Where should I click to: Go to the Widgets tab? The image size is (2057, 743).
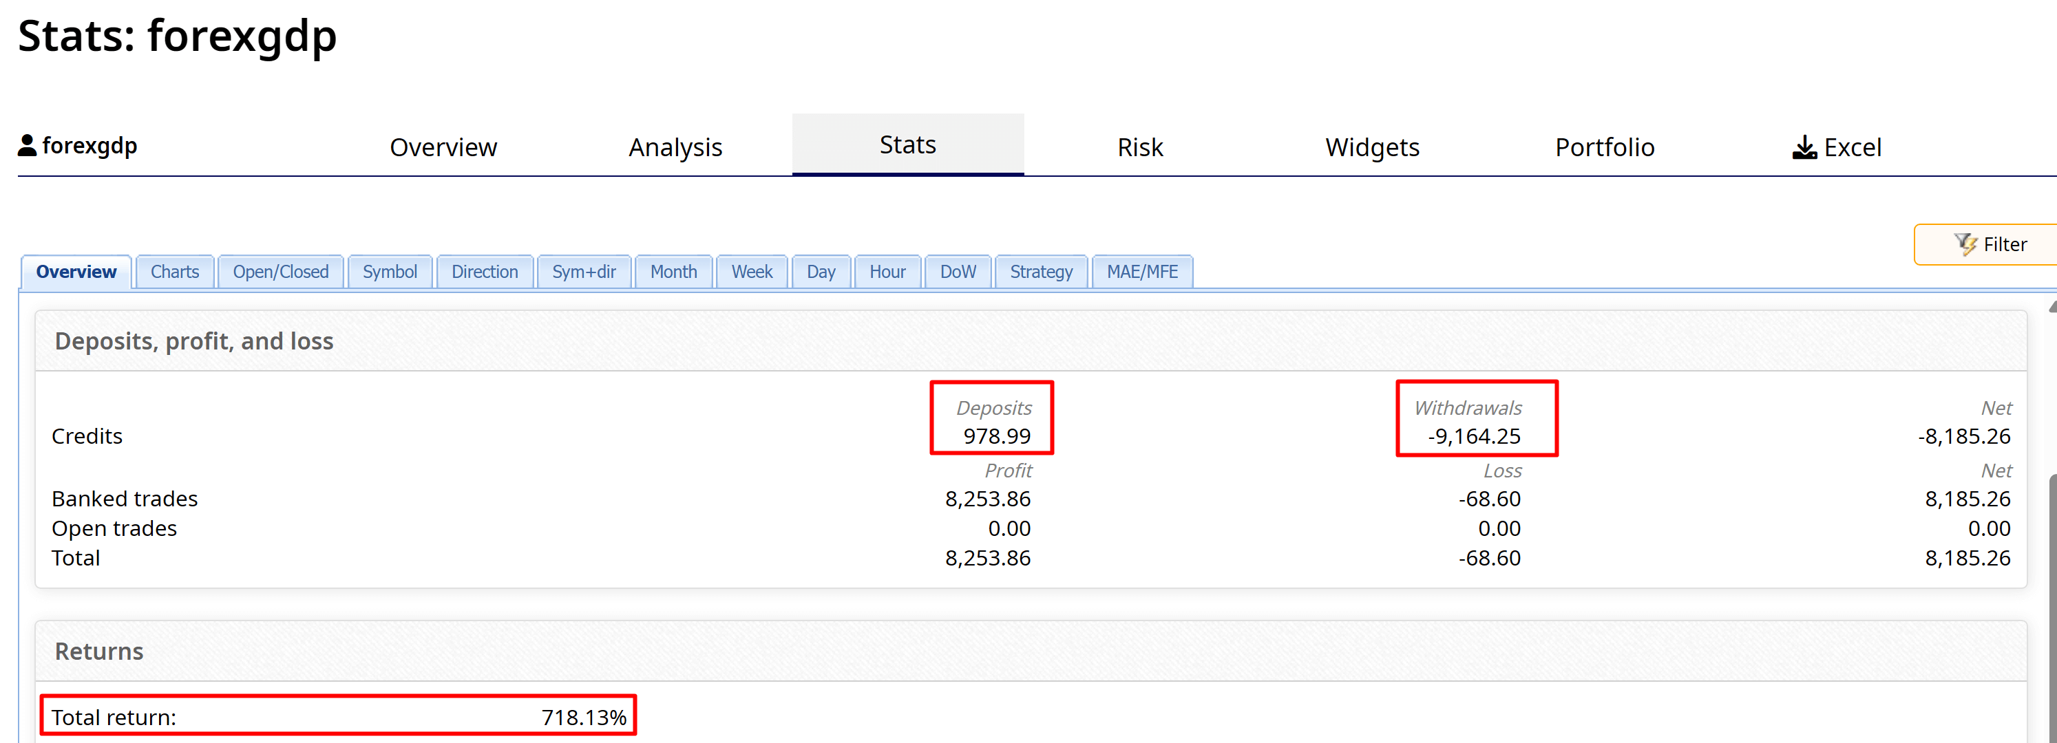pyautogui.click(x=1372, y=147)
